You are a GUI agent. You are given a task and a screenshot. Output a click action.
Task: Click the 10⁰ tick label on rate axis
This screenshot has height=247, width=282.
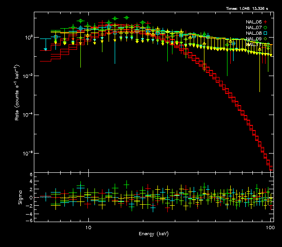(x=27, y=37)
